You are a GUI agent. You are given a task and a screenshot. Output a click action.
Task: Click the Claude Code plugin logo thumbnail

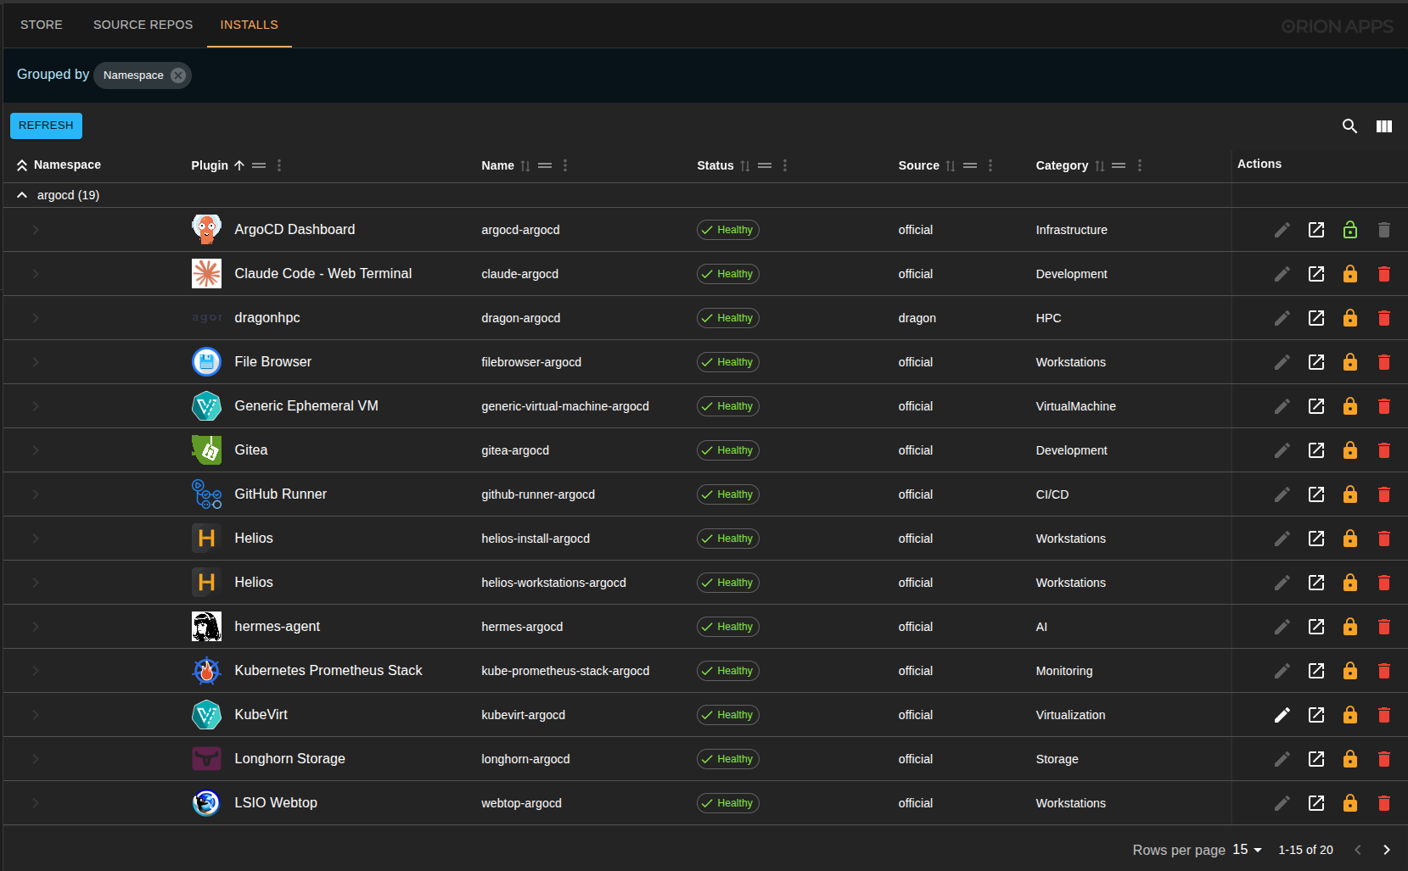(x=206, y=274)
